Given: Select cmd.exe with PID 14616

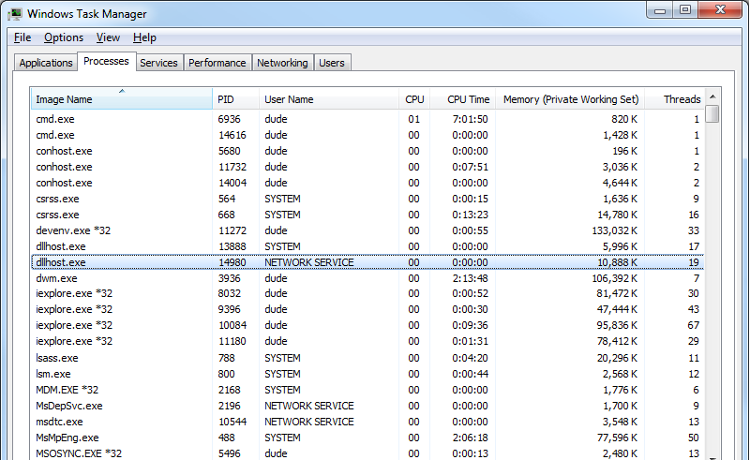Looking at the screenshot, I should 367,135.
